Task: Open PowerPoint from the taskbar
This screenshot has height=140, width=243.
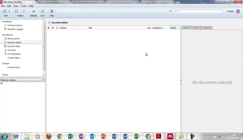Action: pos(104,137)
